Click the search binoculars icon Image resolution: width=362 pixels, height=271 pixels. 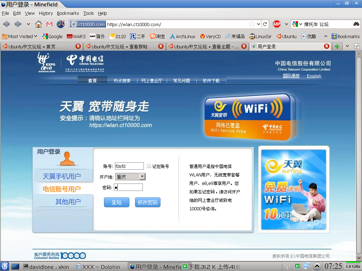pos(356,24)
